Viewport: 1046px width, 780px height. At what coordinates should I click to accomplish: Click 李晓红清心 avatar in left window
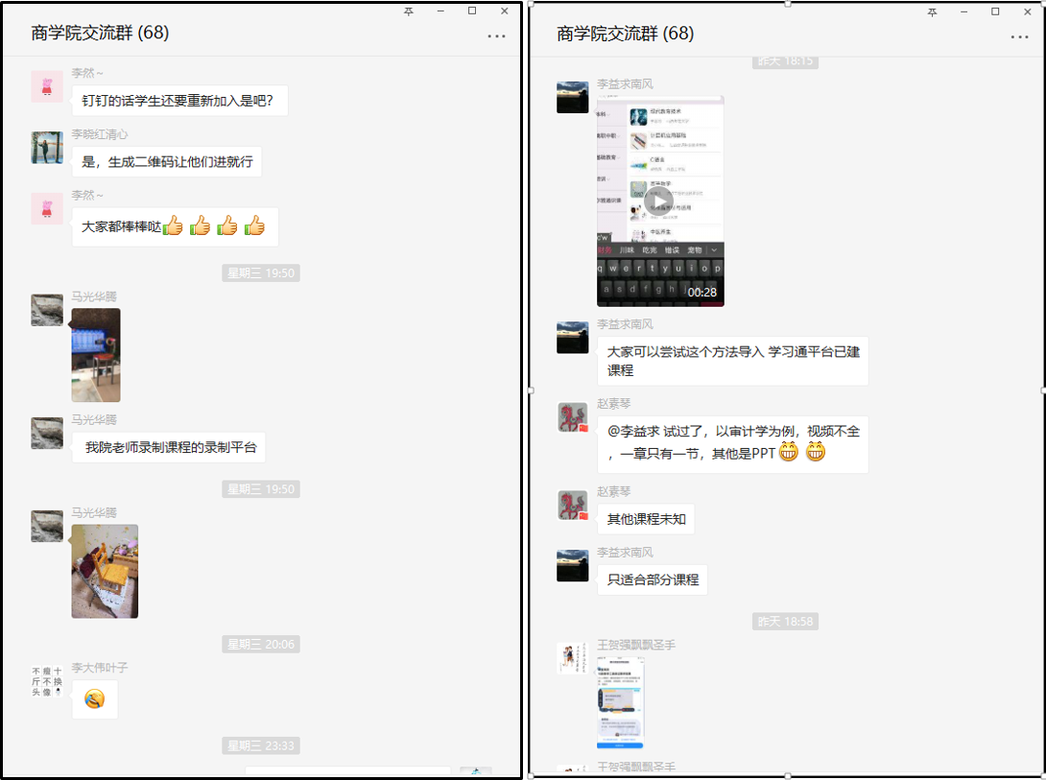tap(47, 148)
